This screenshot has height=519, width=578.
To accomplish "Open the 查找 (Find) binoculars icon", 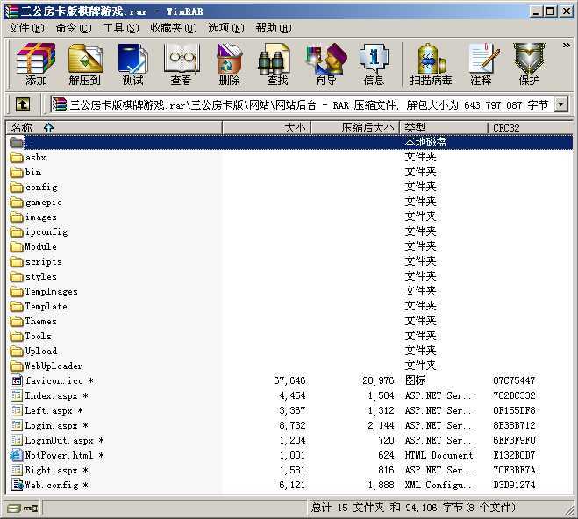I will pos(277,64).
